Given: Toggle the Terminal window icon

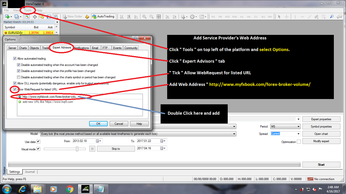Looking at the screenshot, I should (49, 17).
